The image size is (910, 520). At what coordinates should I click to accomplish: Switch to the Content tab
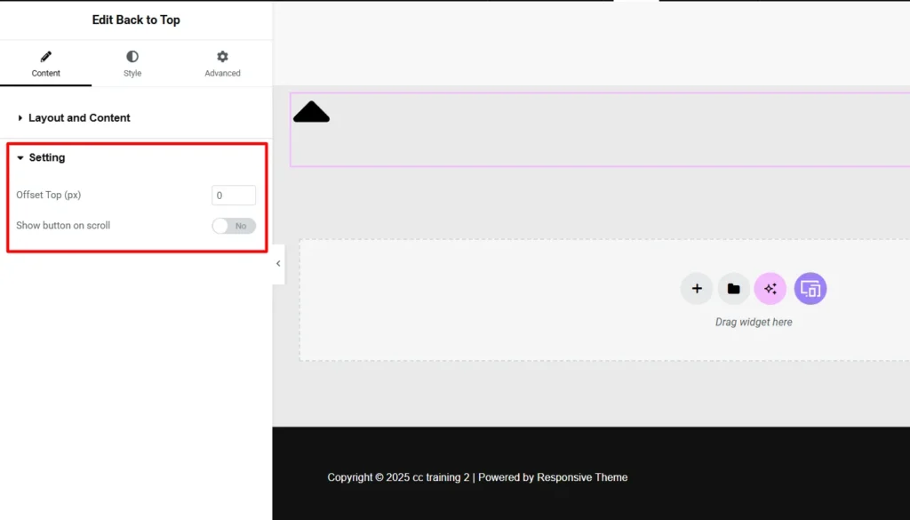click(x=46, y=64)
